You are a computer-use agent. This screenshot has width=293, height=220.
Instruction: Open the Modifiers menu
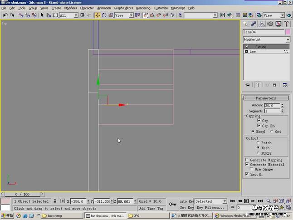(x=70, y=8)
